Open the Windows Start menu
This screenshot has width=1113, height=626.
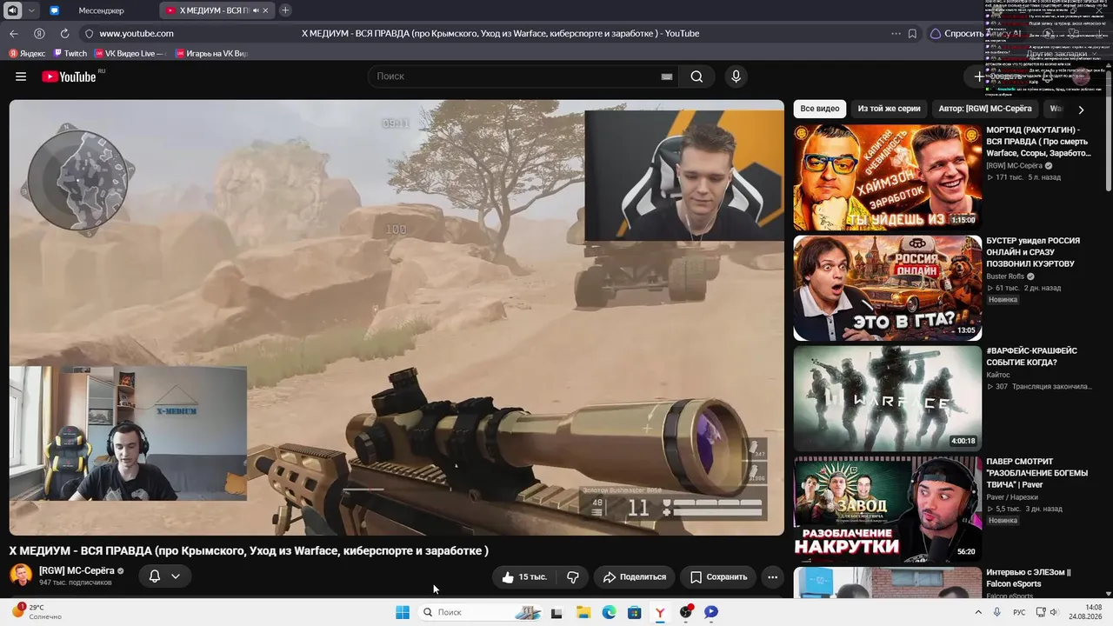click(403, 612)
